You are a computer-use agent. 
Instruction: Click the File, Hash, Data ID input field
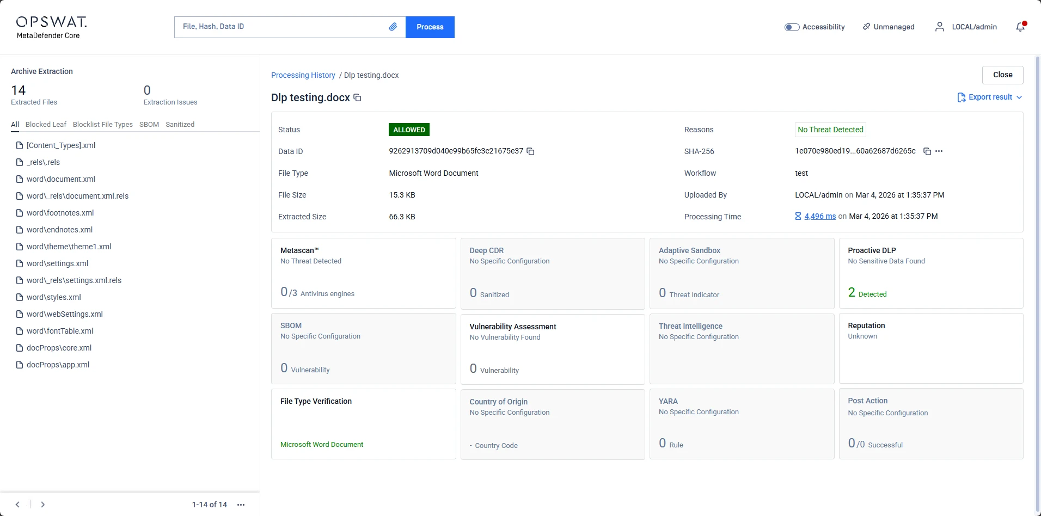coord(283,27)
